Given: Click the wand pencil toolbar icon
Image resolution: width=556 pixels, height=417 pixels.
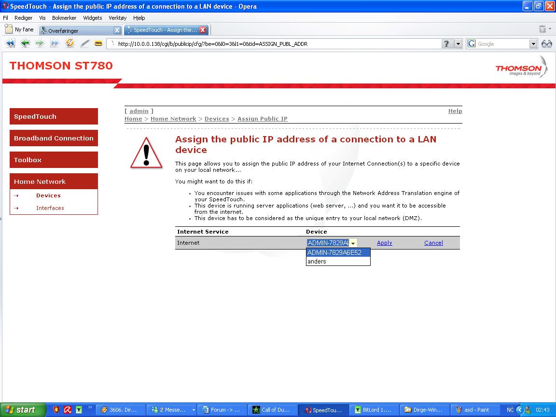Looking at the screenshot, I should [x=85, y=43].
